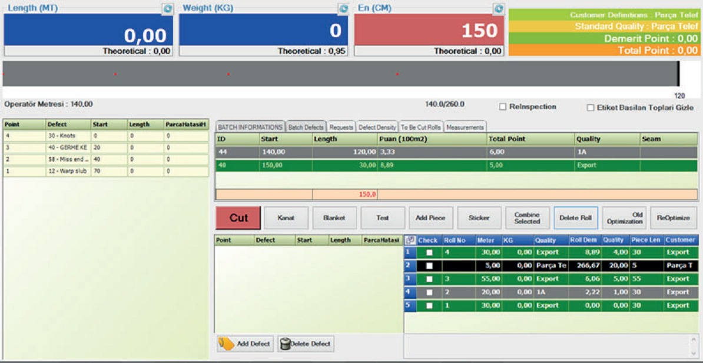Click the yellow tag icon on Add Defect
The height and width of the screenshot is (363, 703).
click(225, 344)
